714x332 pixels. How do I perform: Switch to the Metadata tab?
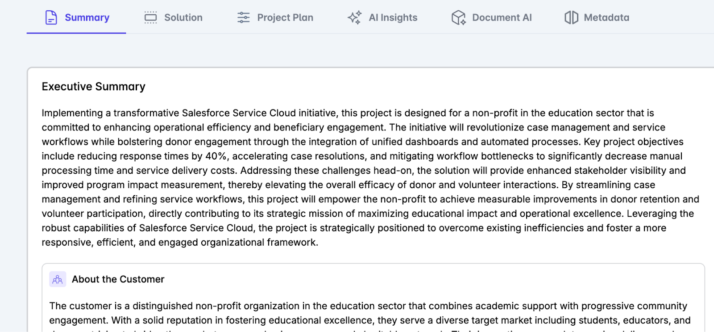pyautogui.click(x=606, y=17)
